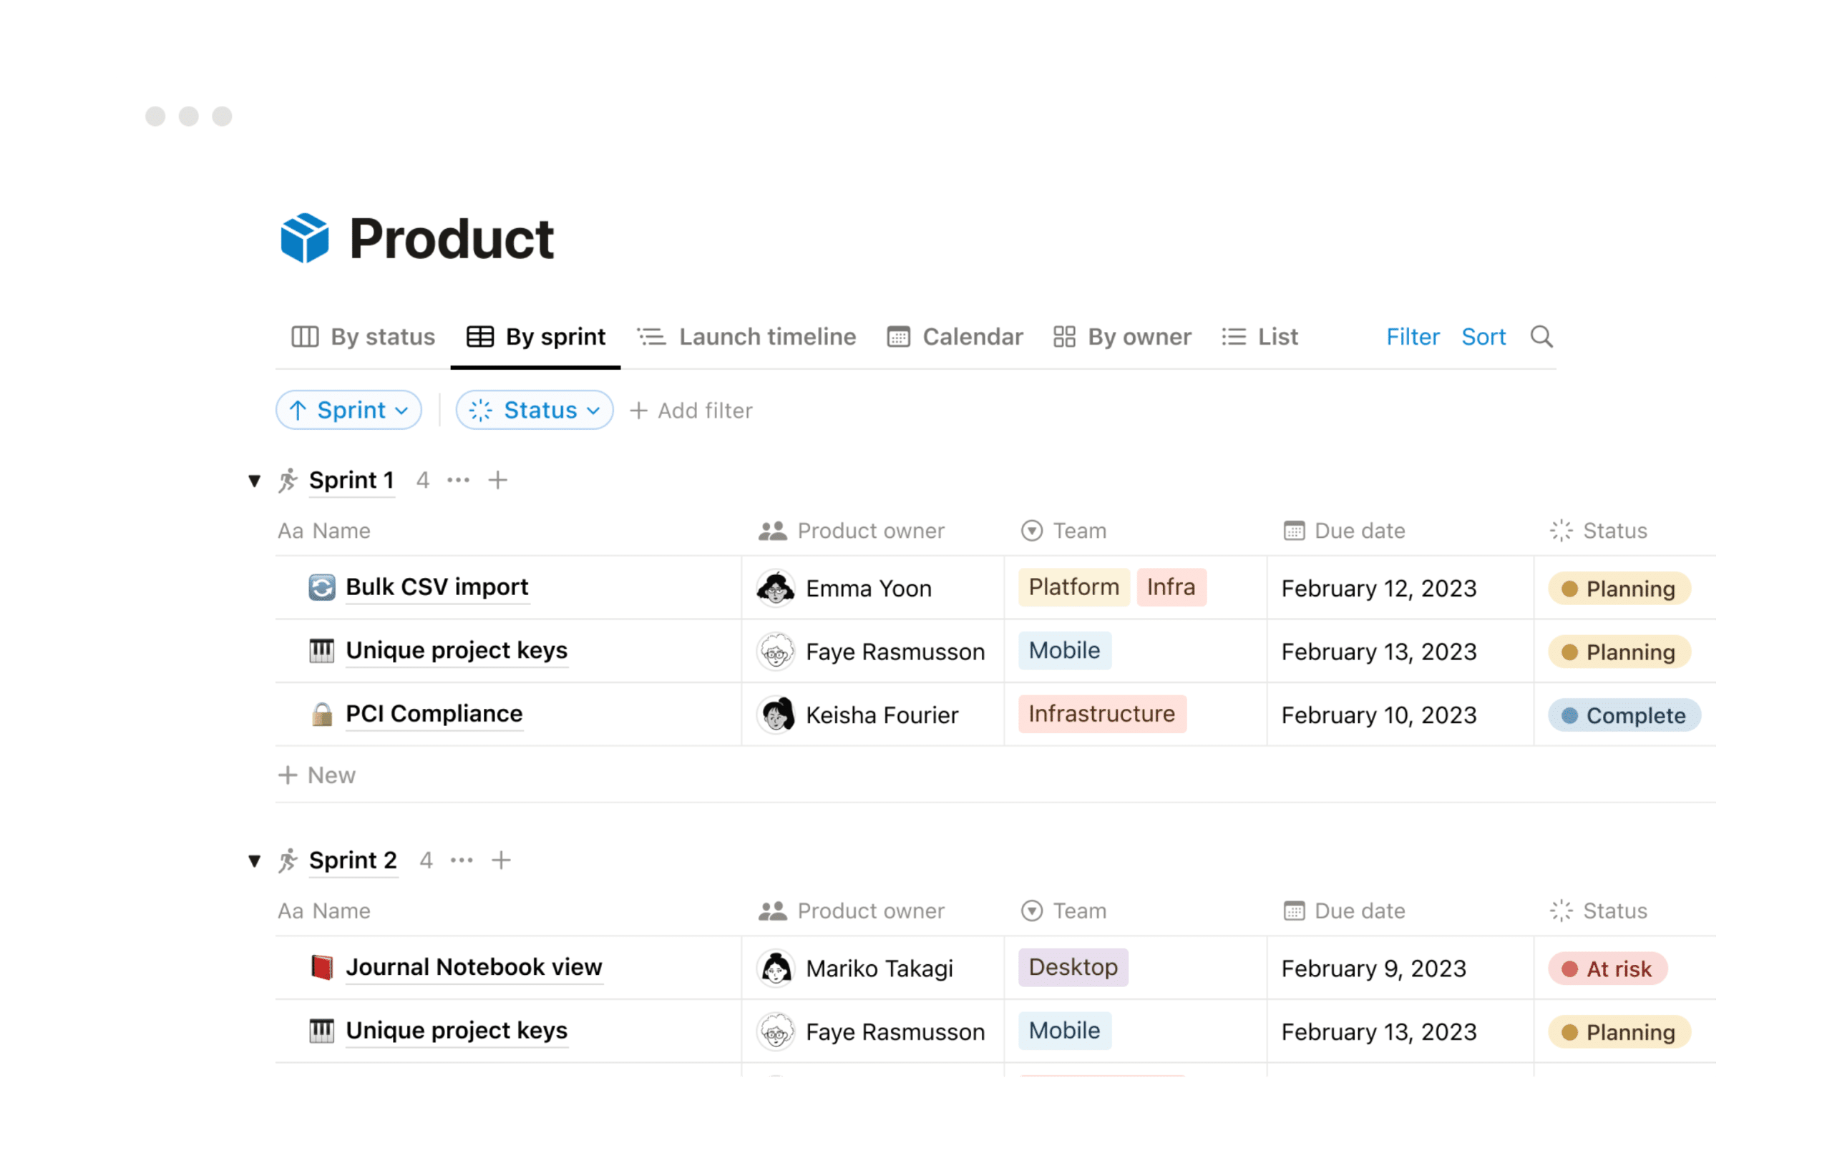Click the At risk status badge

point(1607,968)
